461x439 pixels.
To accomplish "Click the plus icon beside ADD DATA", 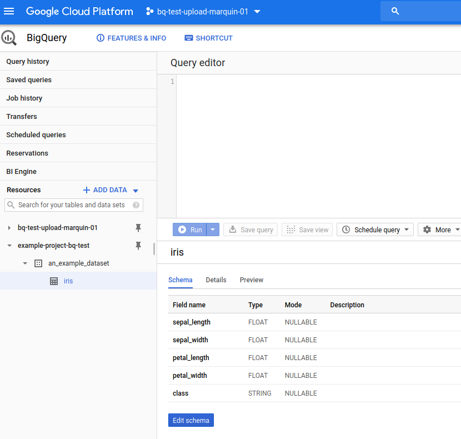I will coord(87,190).
